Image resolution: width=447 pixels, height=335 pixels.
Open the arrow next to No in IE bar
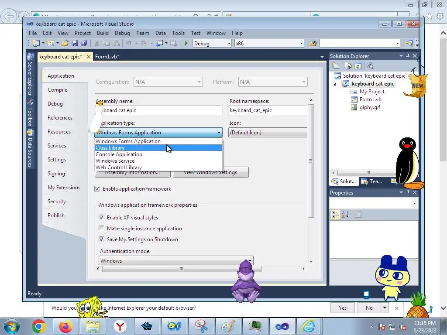(x=385, y=308)
